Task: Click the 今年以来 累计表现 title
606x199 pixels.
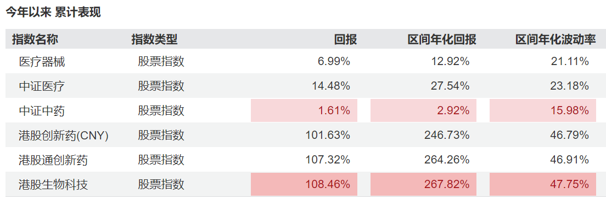Action: pyautogui.click(x=53, y=12)
